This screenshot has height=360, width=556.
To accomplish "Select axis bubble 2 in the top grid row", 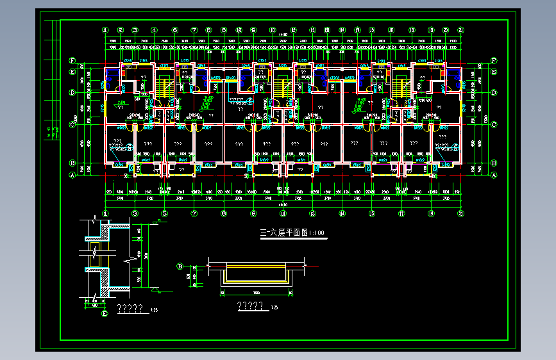I will [121, 30].
